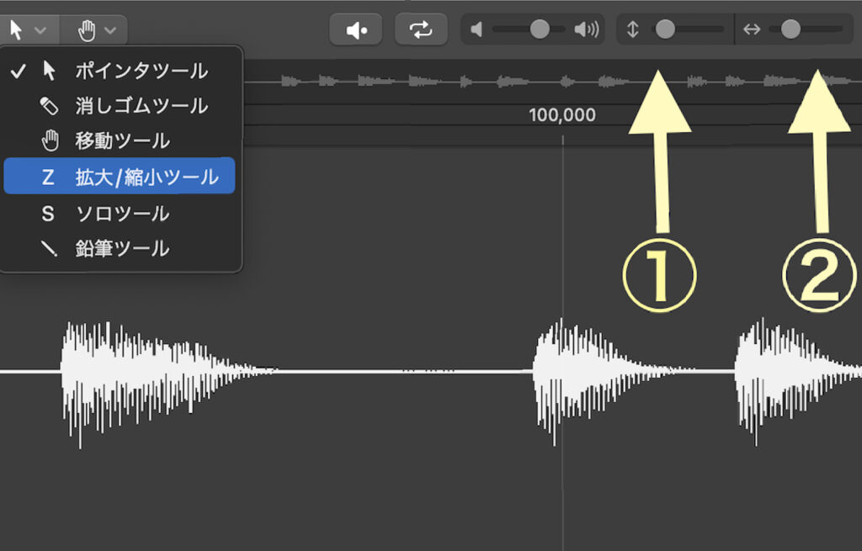Toggle the audio preview speaker button

(357, 30)
